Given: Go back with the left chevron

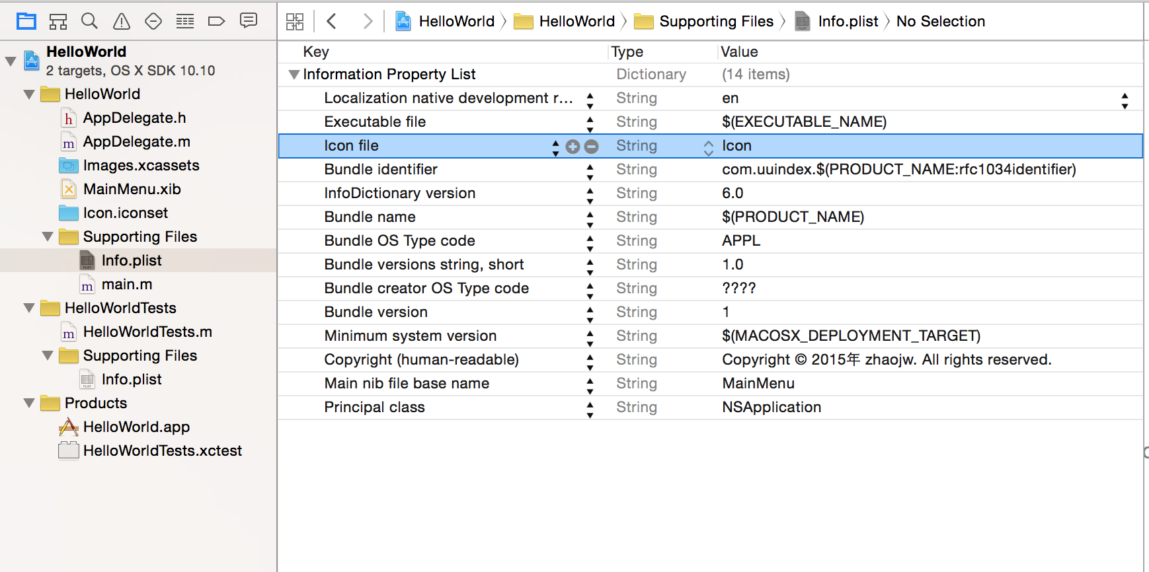Looking at the screenshot, I should pos(332,21).
